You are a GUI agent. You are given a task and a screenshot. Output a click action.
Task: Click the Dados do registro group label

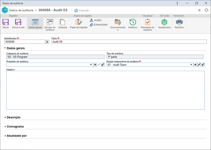click(83, 16)
